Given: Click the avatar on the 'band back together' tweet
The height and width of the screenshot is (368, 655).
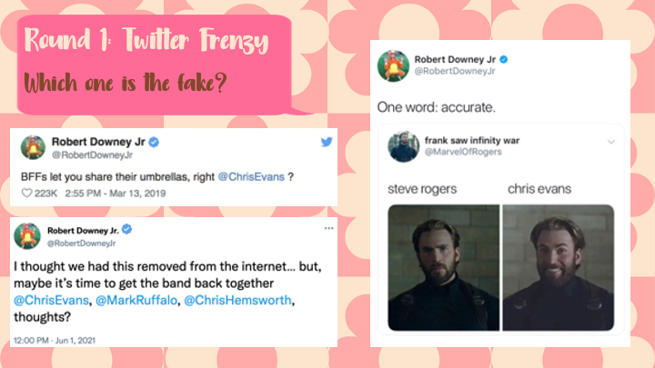Looking at the screenshot, I should coord(27,236).
